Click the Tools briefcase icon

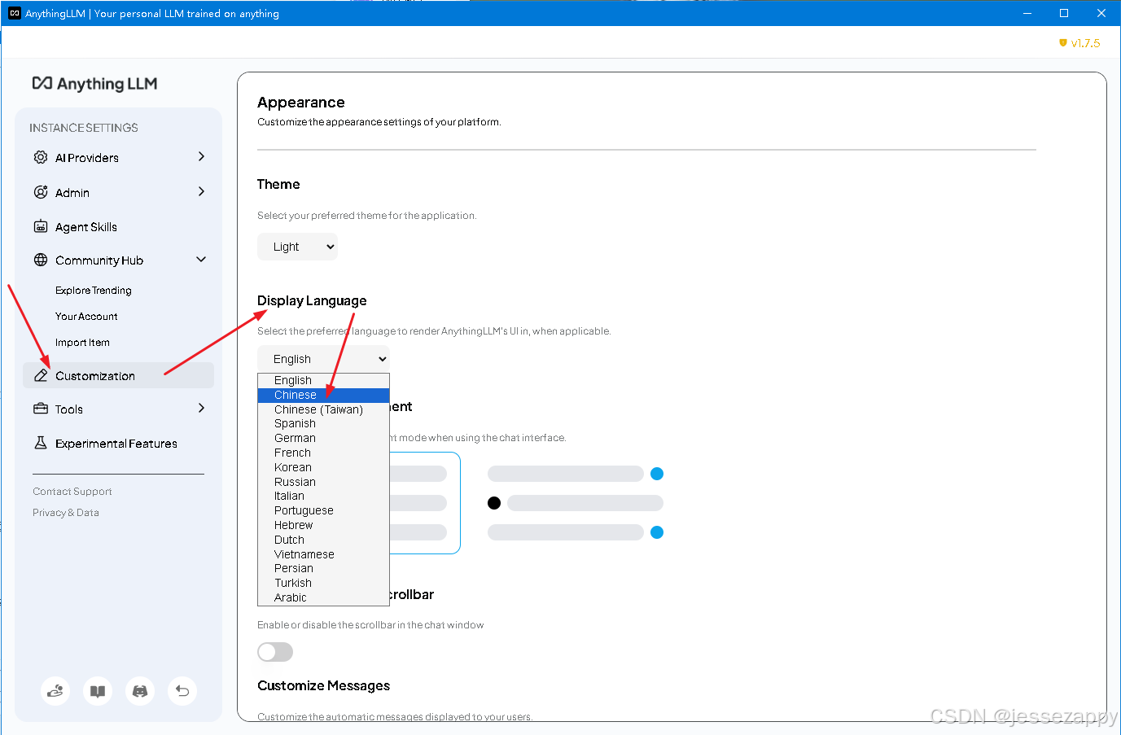pos(41,409)
